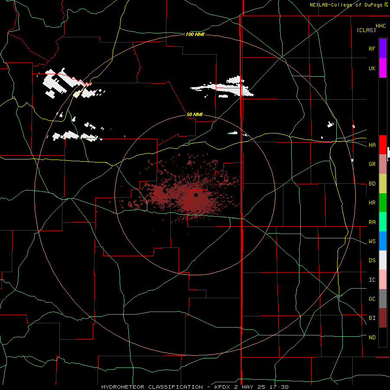Viewport: 390px width, 390px height.
Task: Click the DS white legend swatch
Action: click(x=383, y=260)
